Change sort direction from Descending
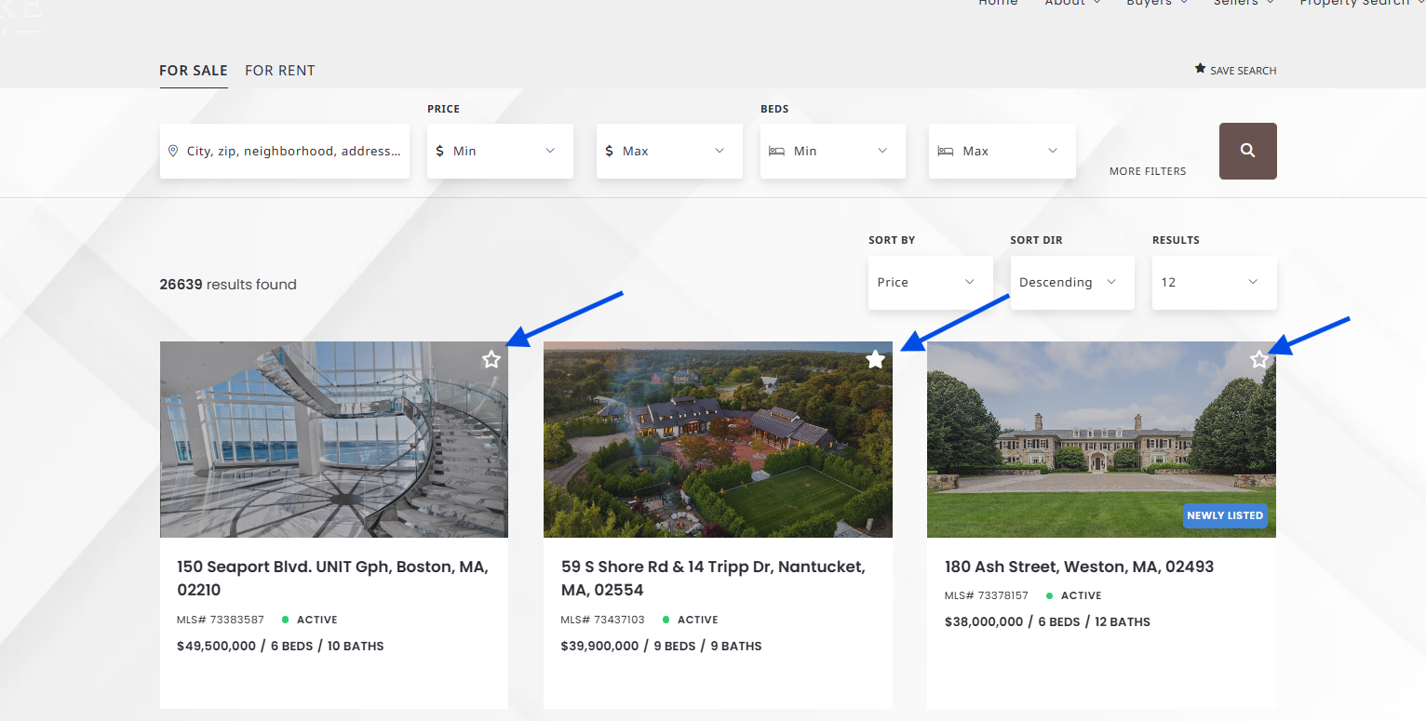 click(1072, 283)
